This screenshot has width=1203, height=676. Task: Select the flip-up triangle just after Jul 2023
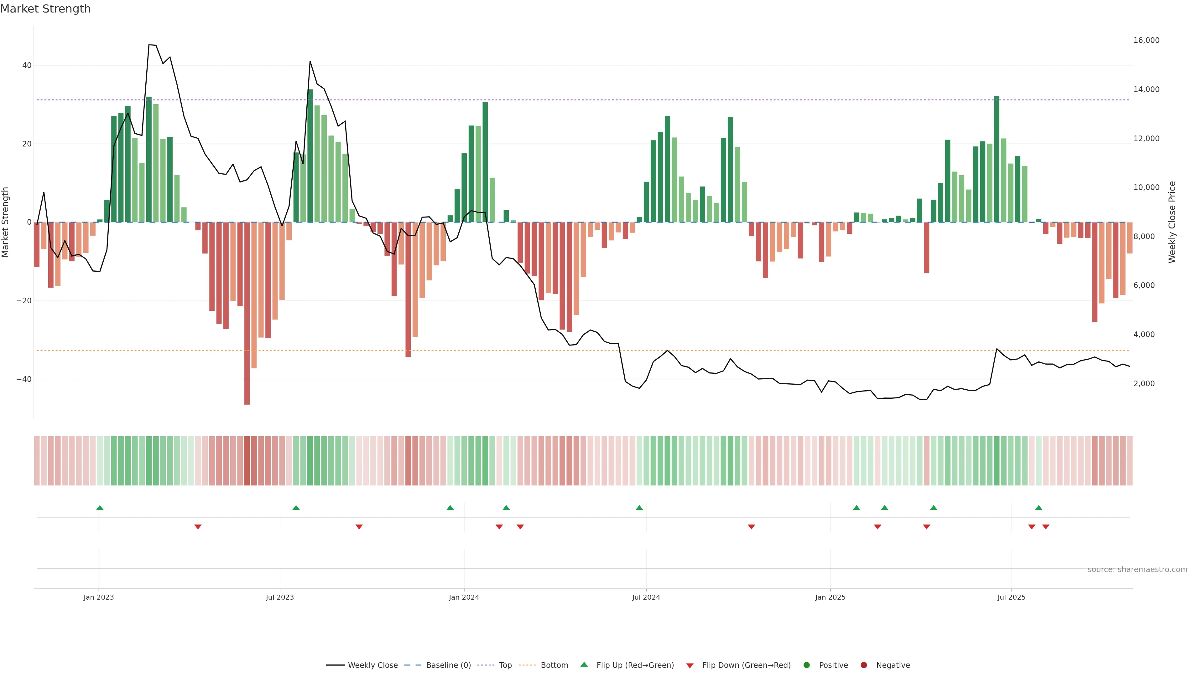pyautogui.click(x=296, y=508)
